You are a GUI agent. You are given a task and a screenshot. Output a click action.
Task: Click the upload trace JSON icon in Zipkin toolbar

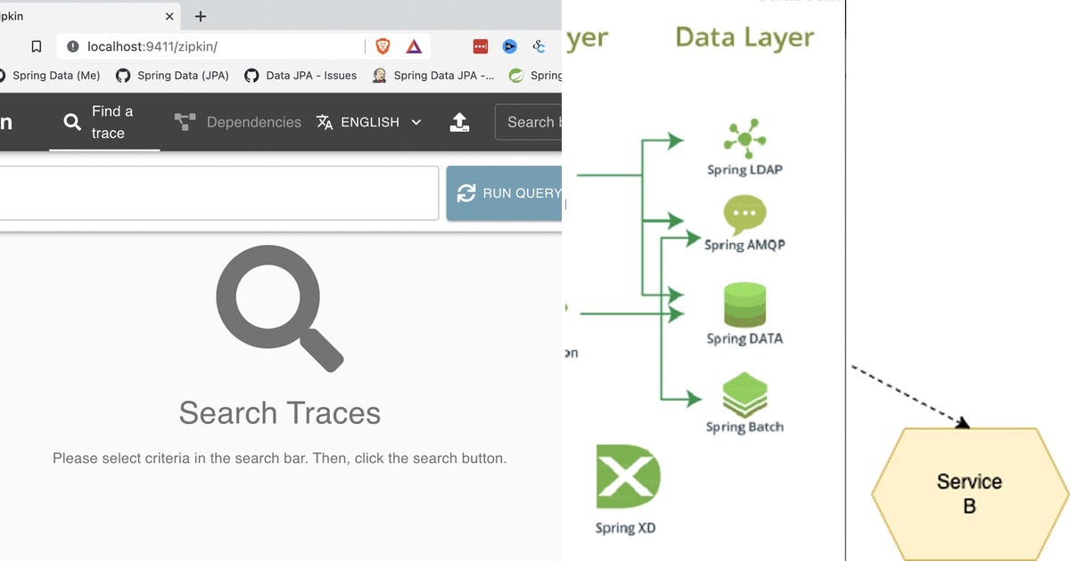[x=459, y=122]
